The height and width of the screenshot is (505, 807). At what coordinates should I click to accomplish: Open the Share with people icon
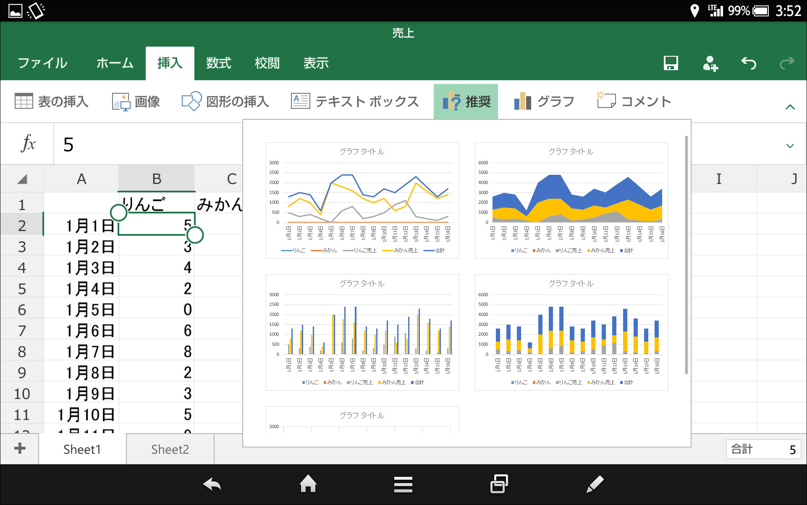coord(710,63)
